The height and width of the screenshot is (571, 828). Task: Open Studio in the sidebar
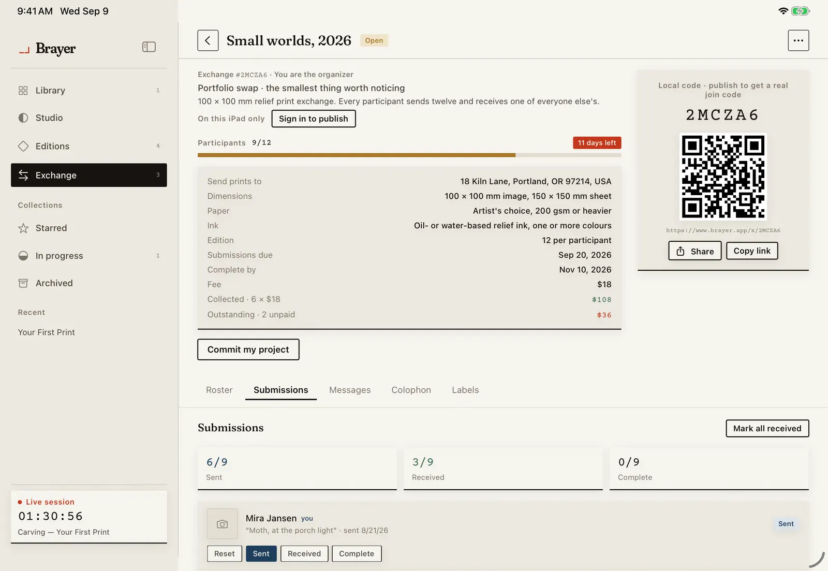[x=89, y=118]
